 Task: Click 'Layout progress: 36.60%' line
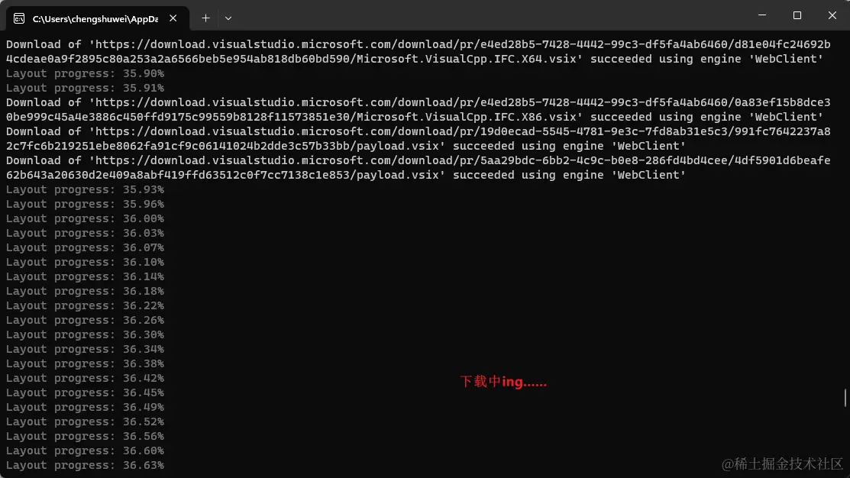85,451
